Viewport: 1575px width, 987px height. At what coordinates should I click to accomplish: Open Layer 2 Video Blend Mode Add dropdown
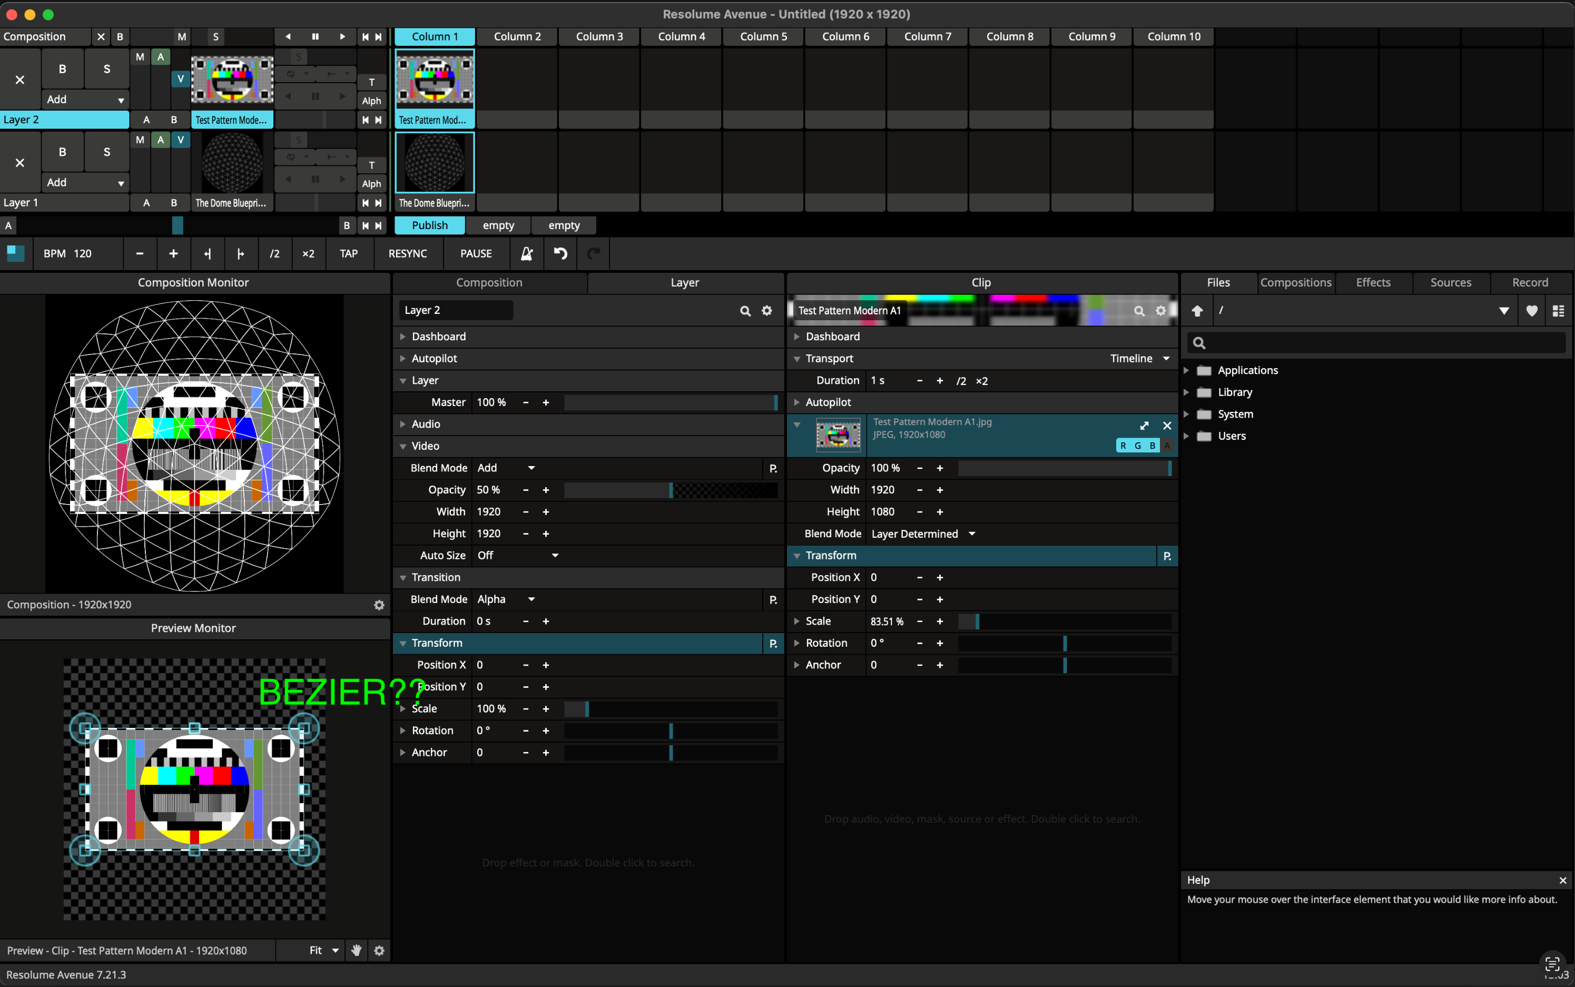[506, 468]
